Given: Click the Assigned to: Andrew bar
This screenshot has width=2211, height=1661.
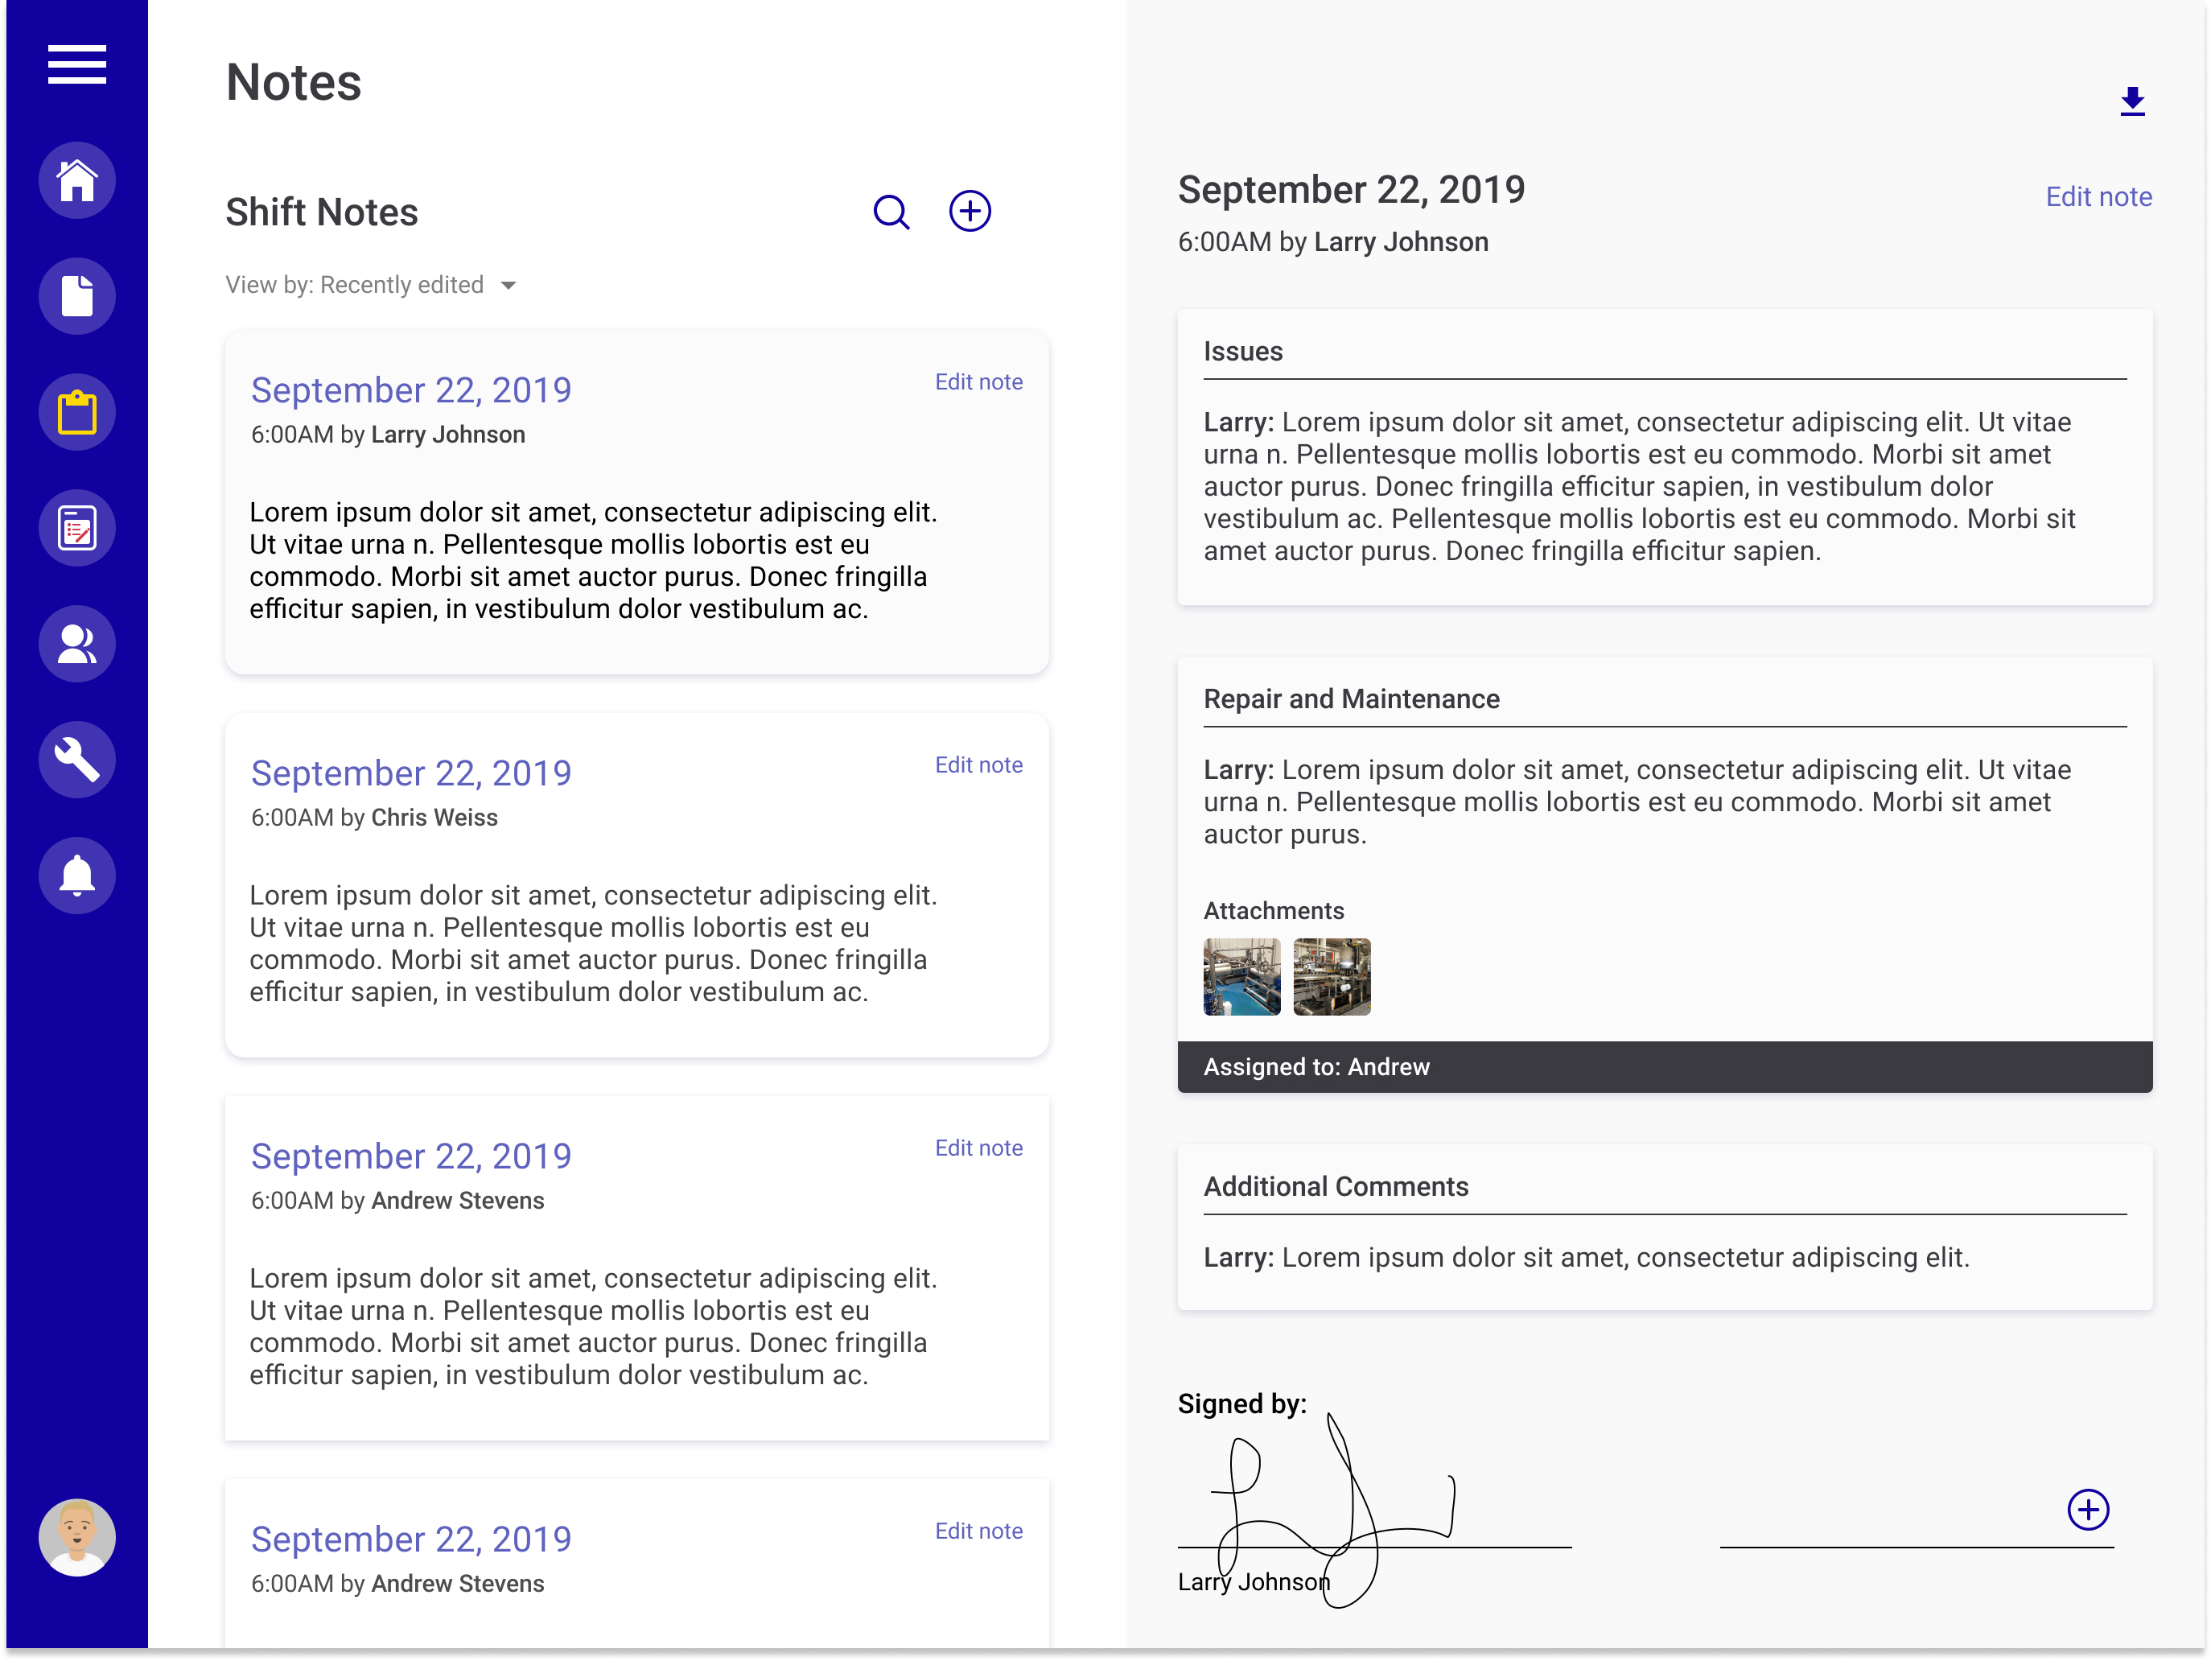Looking at the screenshot, I should [1664, 1067].
